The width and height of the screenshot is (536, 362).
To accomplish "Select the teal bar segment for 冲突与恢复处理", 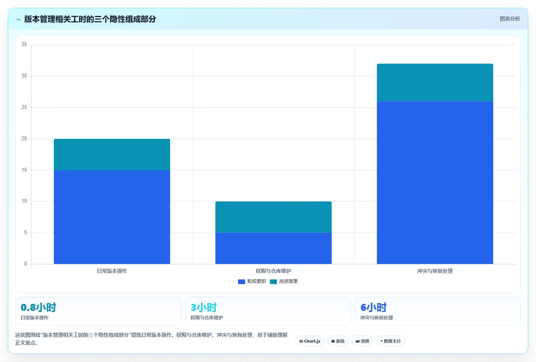I will tap(435, 83).
